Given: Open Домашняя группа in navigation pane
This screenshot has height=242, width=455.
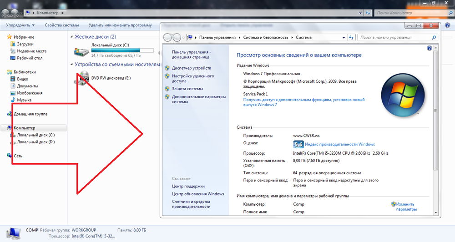Looking at the screenshot, I should tap(30, 114).
